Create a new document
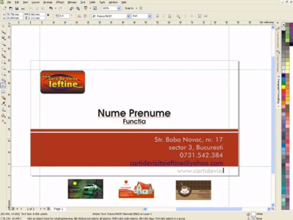The width and height of the screenshot is (293, 220). [x=5, y=8]
